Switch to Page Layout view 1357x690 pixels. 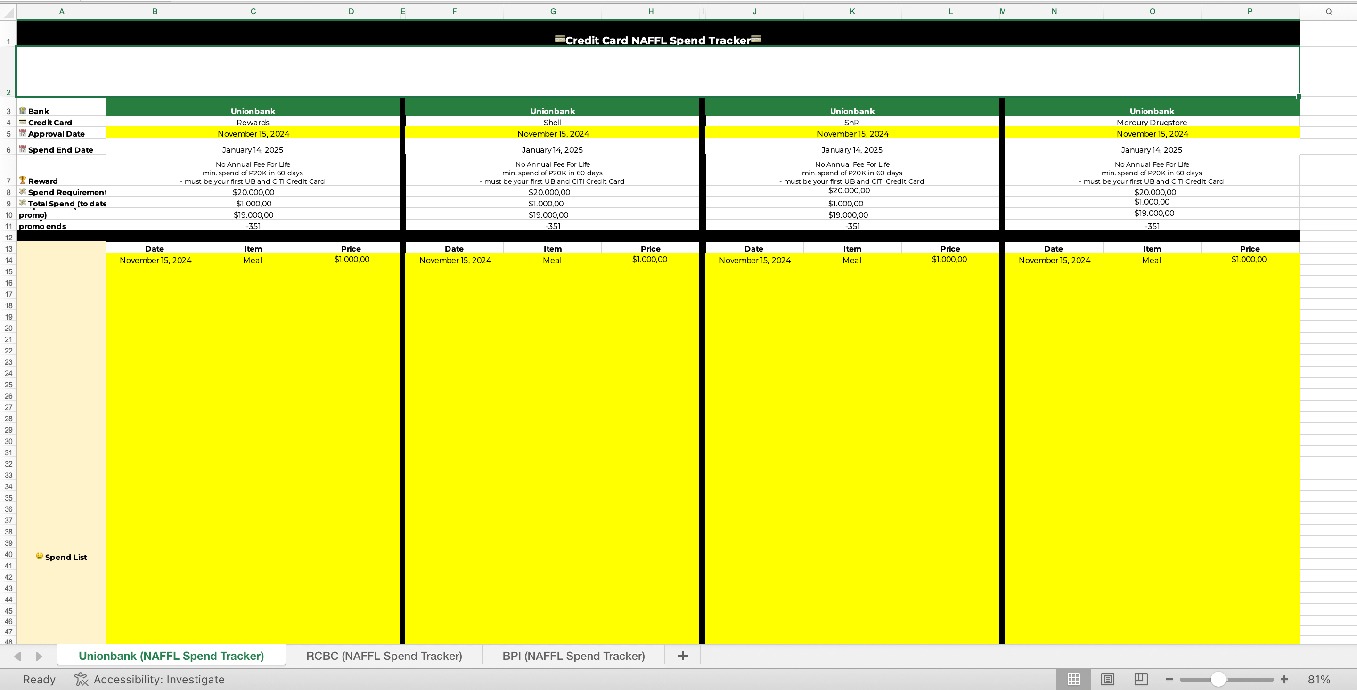pyautogui.click(x=1108, y=679)
